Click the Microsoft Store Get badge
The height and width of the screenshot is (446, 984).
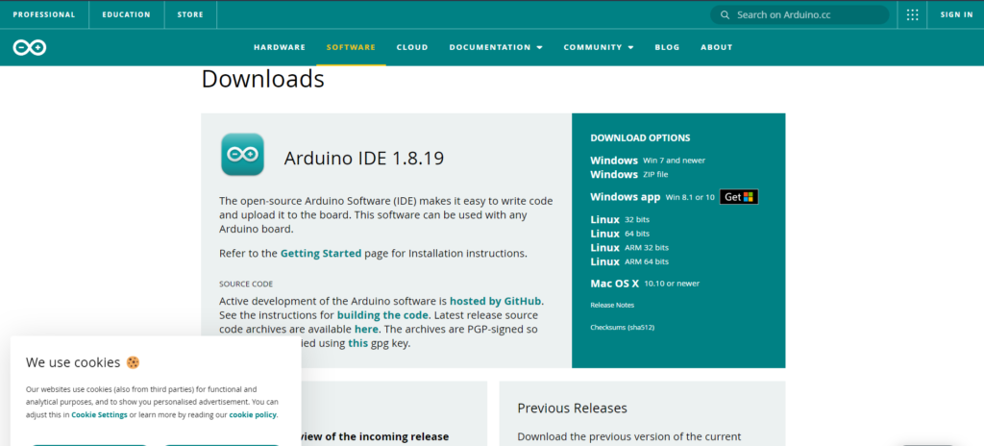pyautogui.click(x=739, y=197)
